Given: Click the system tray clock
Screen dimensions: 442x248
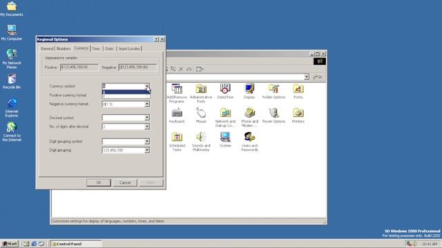Looking at the screenshot, I should coord(429,244).
